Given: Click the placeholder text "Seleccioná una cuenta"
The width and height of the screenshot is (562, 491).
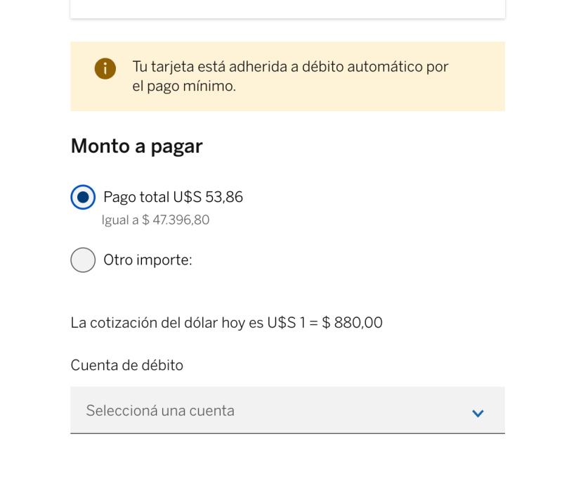Looking at the screenshot, I should 160,410.
